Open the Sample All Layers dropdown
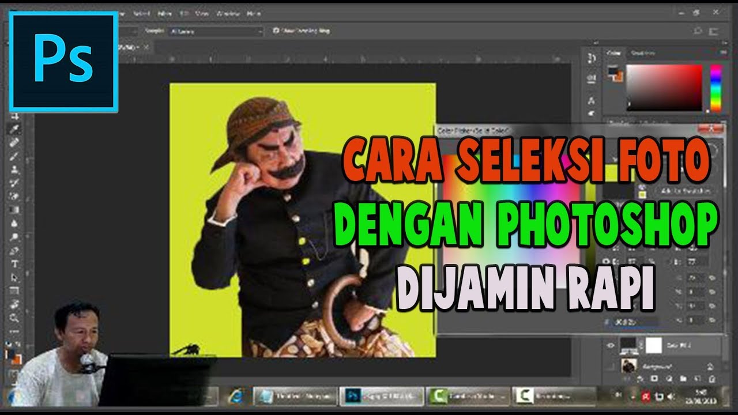Viewport: 738px width, 415px height. pos(216,31)
